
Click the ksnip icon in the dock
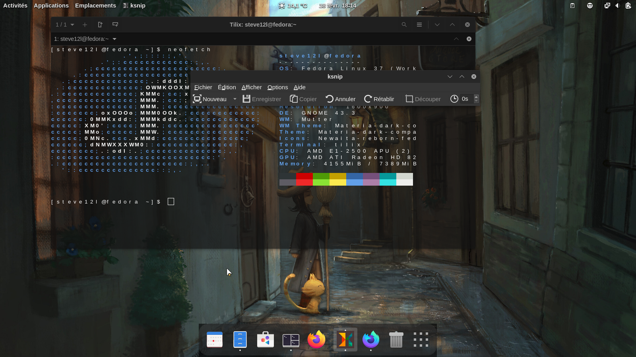click(x=345, y=340)
